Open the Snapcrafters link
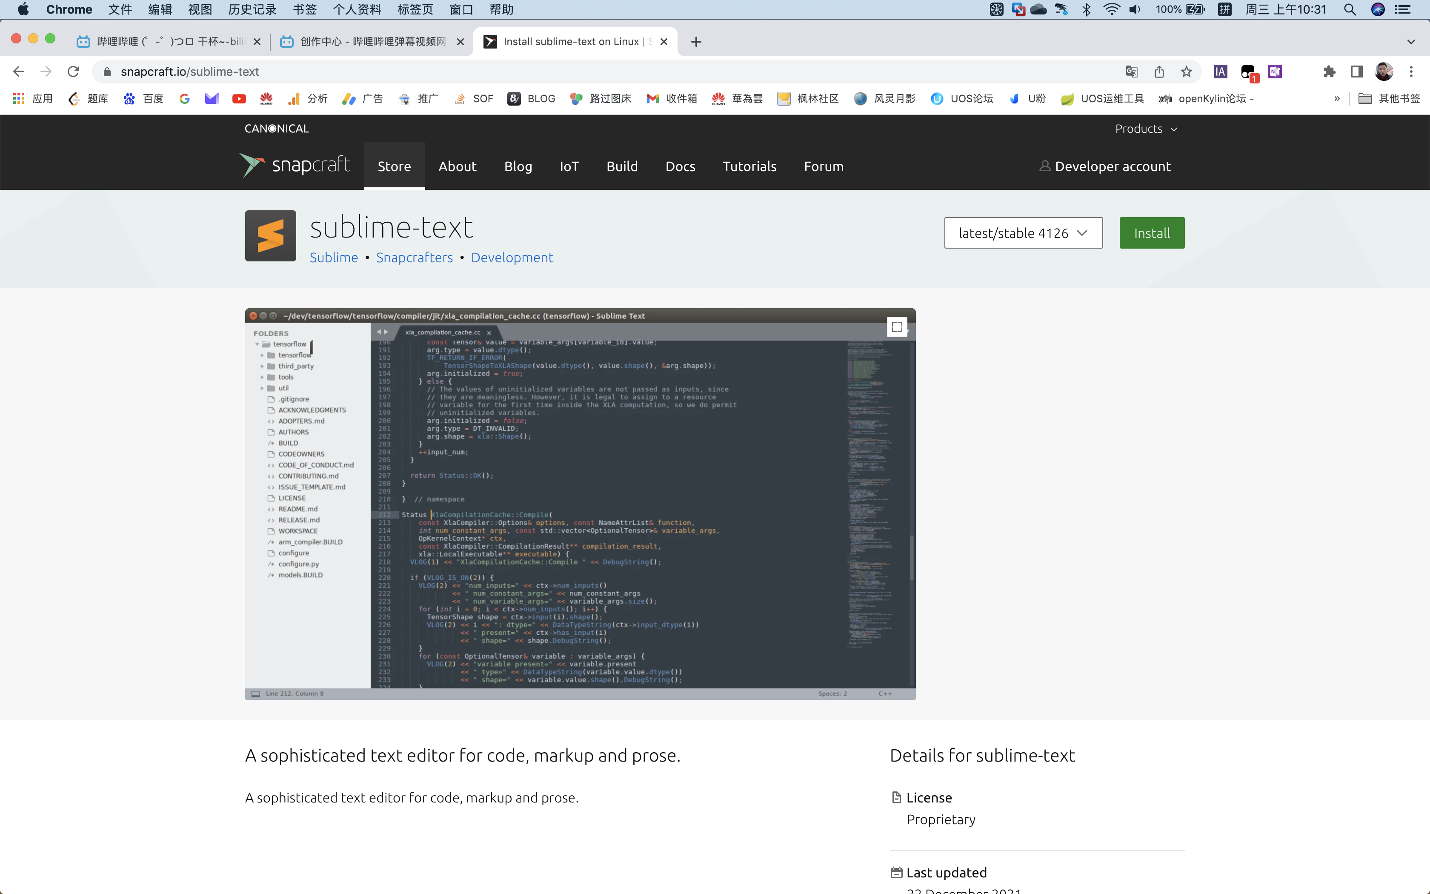Viewport: 1430px width, 894px height. [414, 257]
